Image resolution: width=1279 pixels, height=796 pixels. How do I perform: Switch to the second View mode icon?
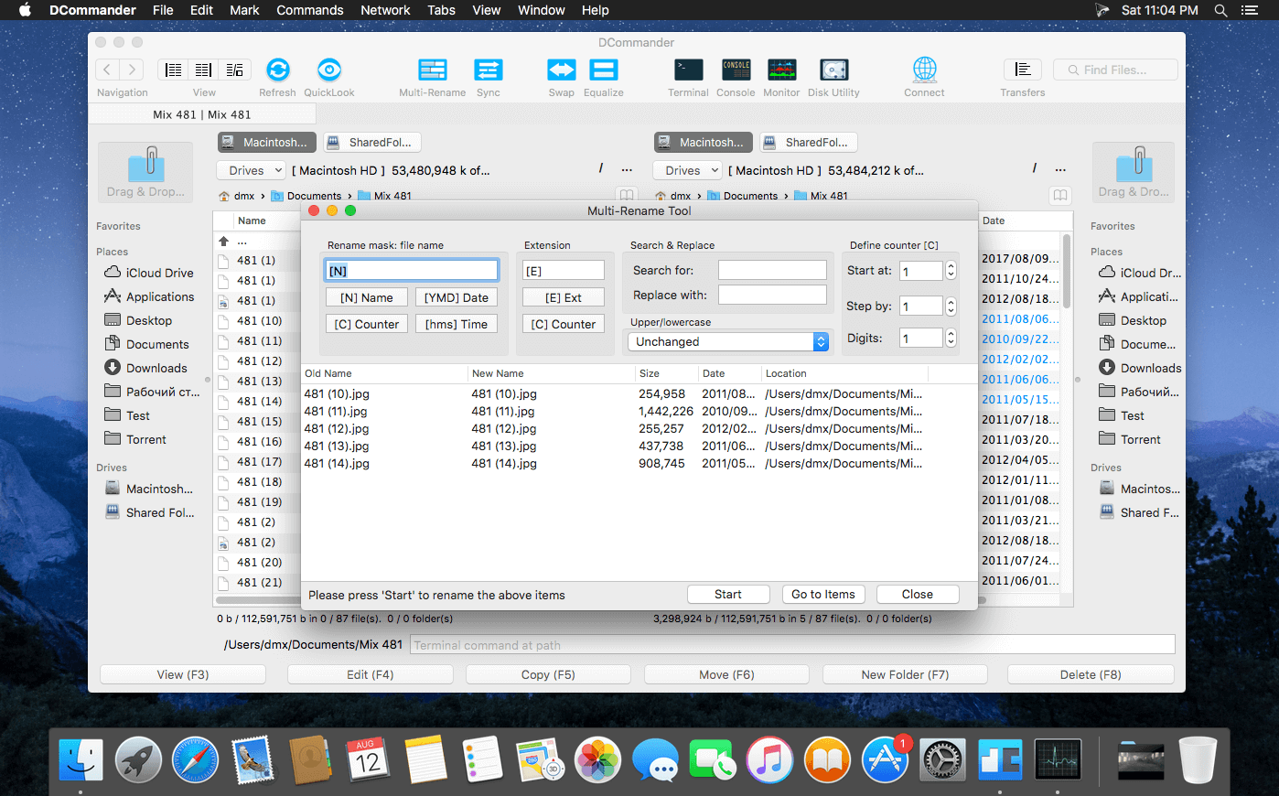point(204,70)
